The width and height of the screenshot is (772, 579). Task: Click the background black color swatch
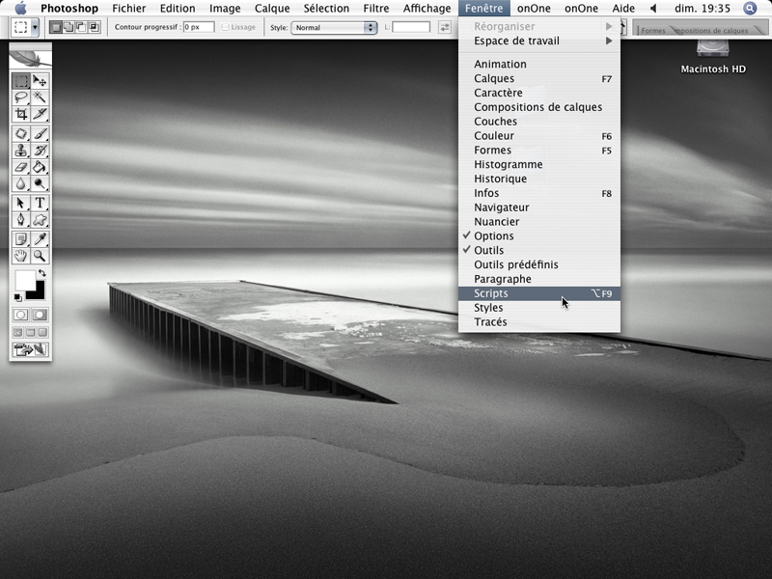point(38,291)
